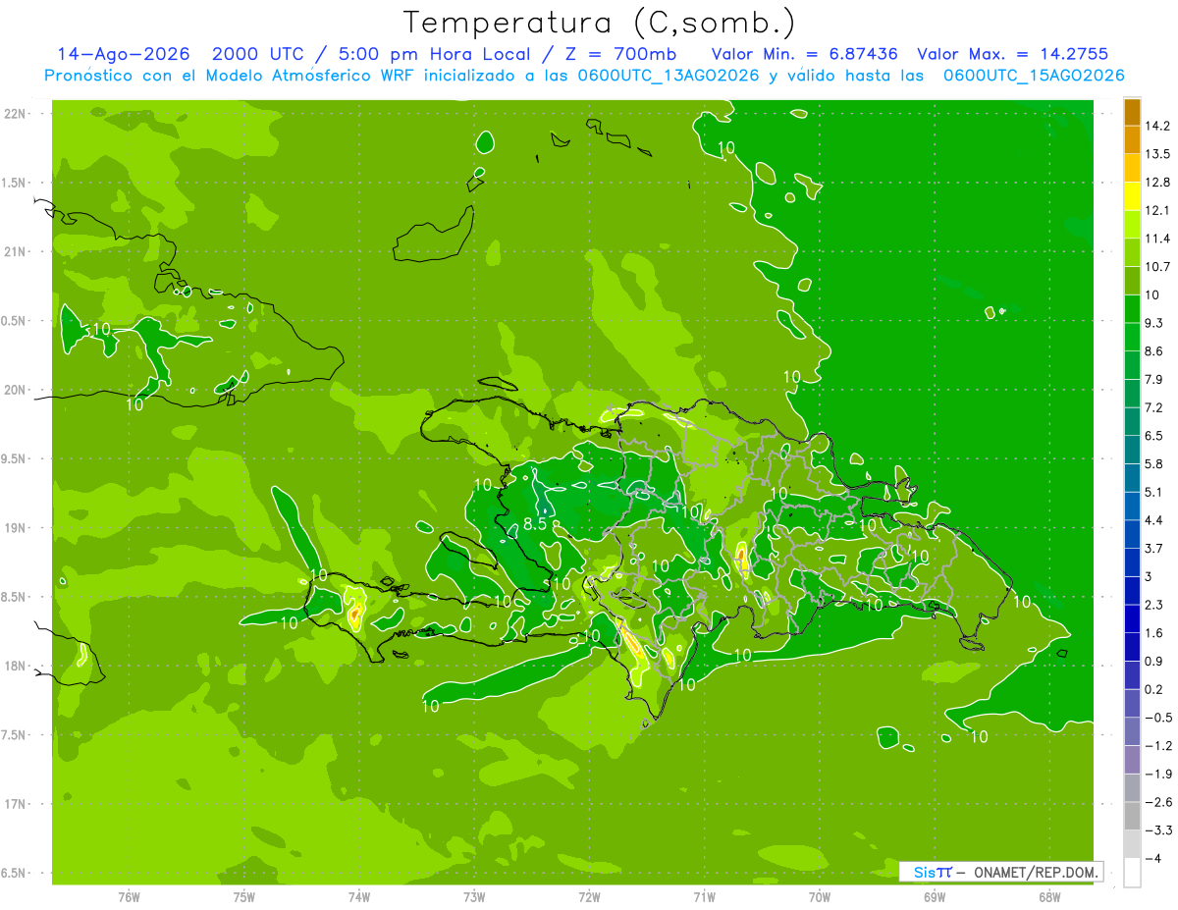Click the legend value "7.9"
The height and width of the screenshot is (910, 1178).
(1154, 379)
